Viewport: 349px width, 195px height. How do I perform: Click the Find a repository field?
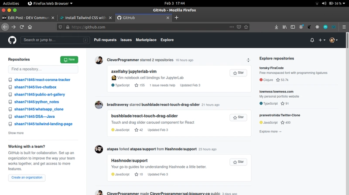pos(43,69)
